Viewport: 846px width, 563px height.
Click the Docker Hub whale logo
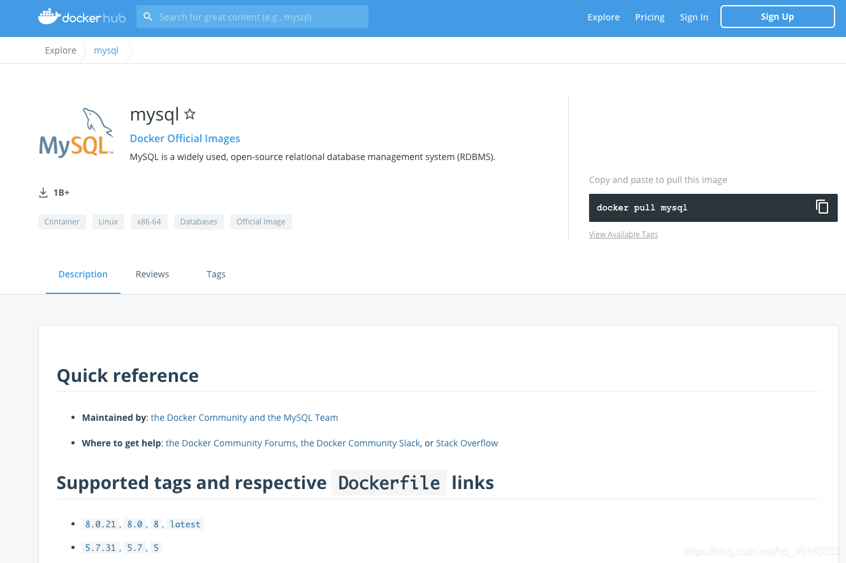(82, 17)
